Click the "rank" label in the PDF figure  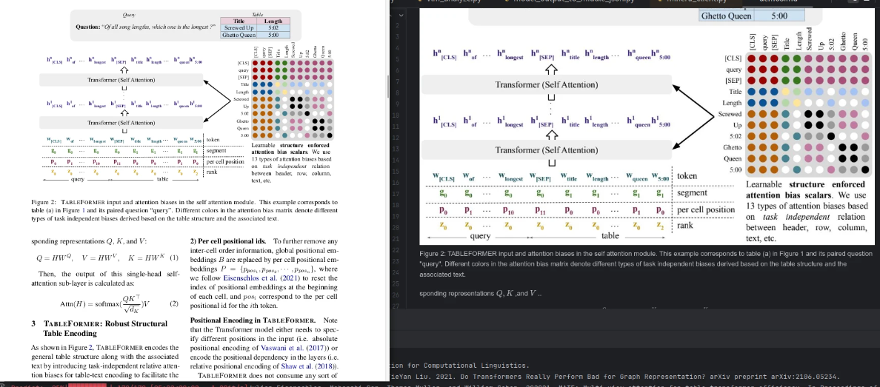[212, 172]
